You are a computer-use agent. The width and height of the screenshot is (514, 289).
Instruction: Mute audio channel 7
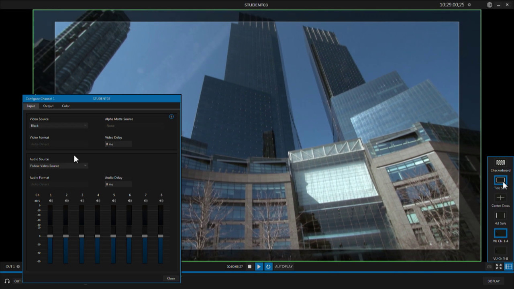146,201
